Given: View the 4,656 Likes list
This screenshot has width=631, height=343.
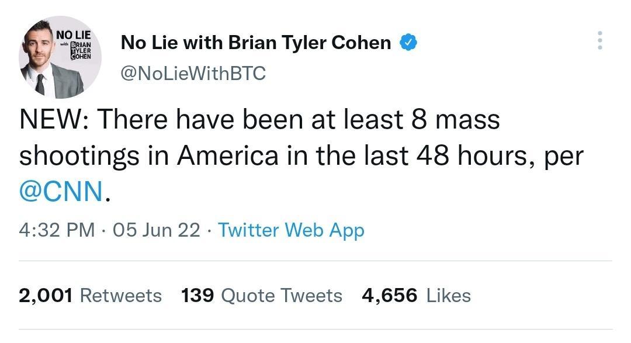Looking at the screenshot, I should tap(417, 295).
